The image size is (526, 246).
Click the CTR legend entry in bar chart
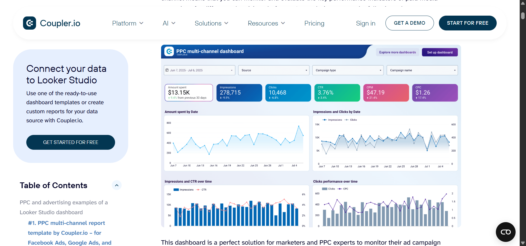pyautogui.click(x=201, y=190)
